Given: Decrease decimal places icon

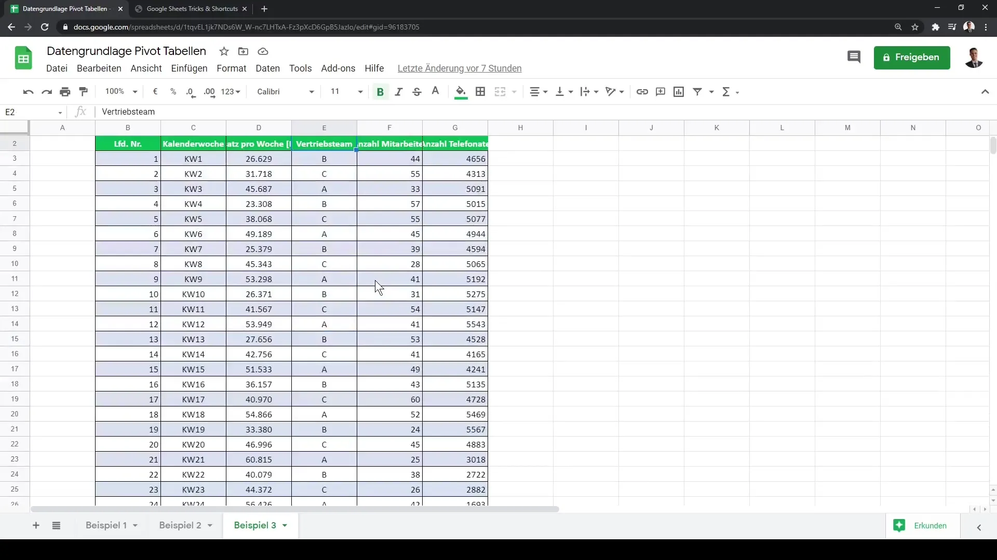Looking at the screenshot, I should click(x=191, y=92).
